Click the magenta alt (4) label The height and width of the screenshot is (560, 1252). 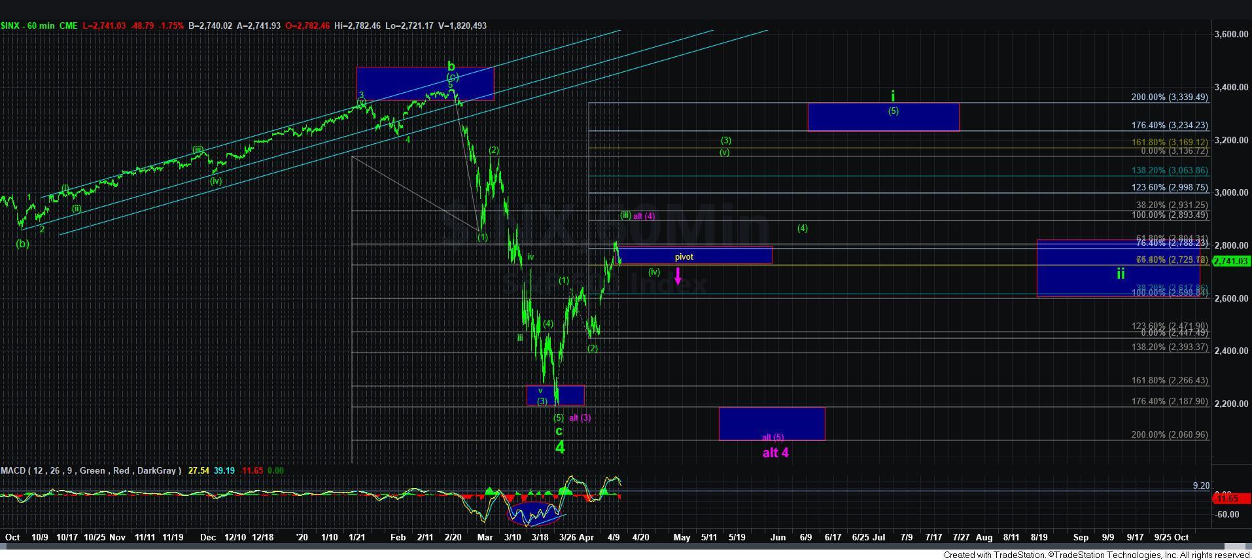coord(644,216)
